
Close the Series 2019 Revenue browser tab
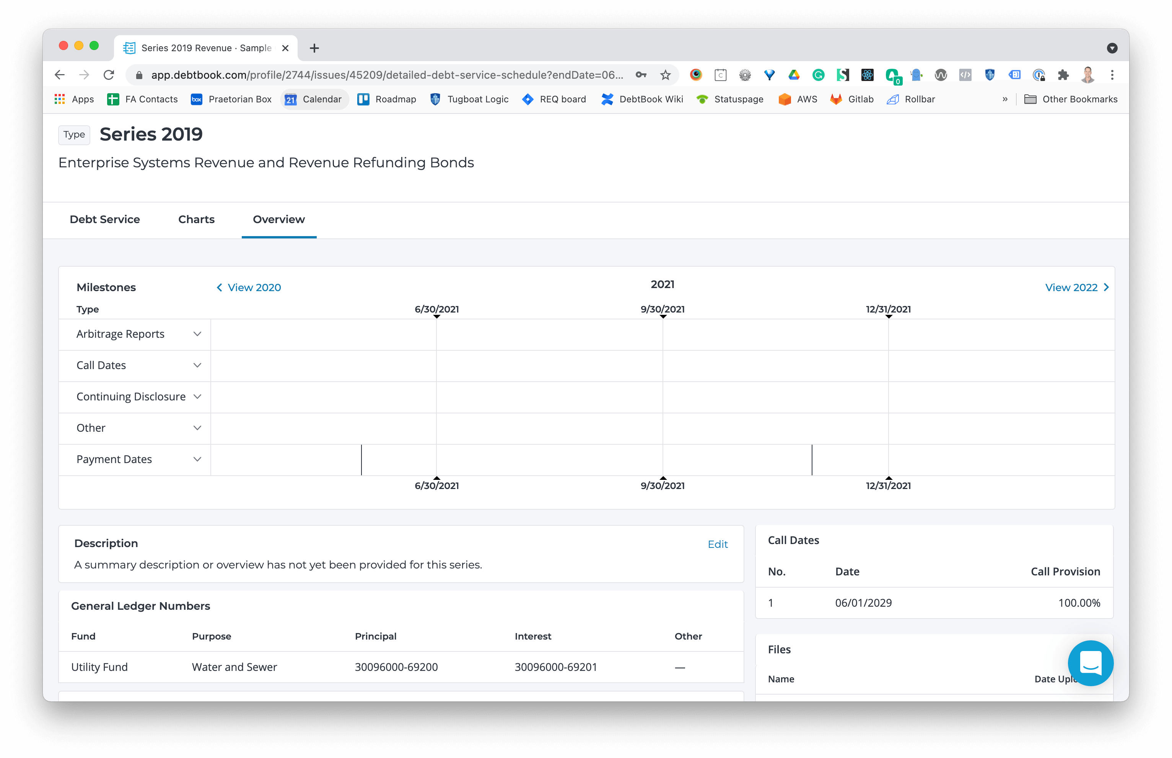(285, 48)
